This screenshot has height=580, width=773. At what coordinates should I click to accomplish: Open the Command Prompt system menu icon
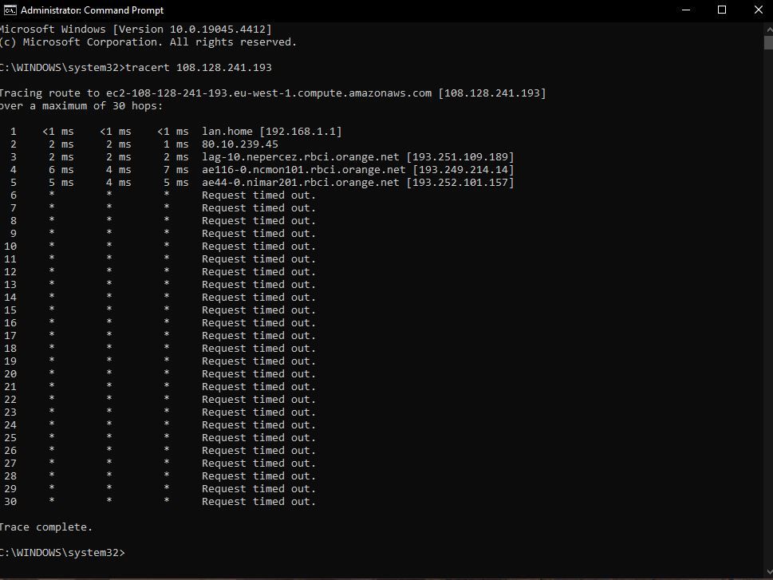10,10
